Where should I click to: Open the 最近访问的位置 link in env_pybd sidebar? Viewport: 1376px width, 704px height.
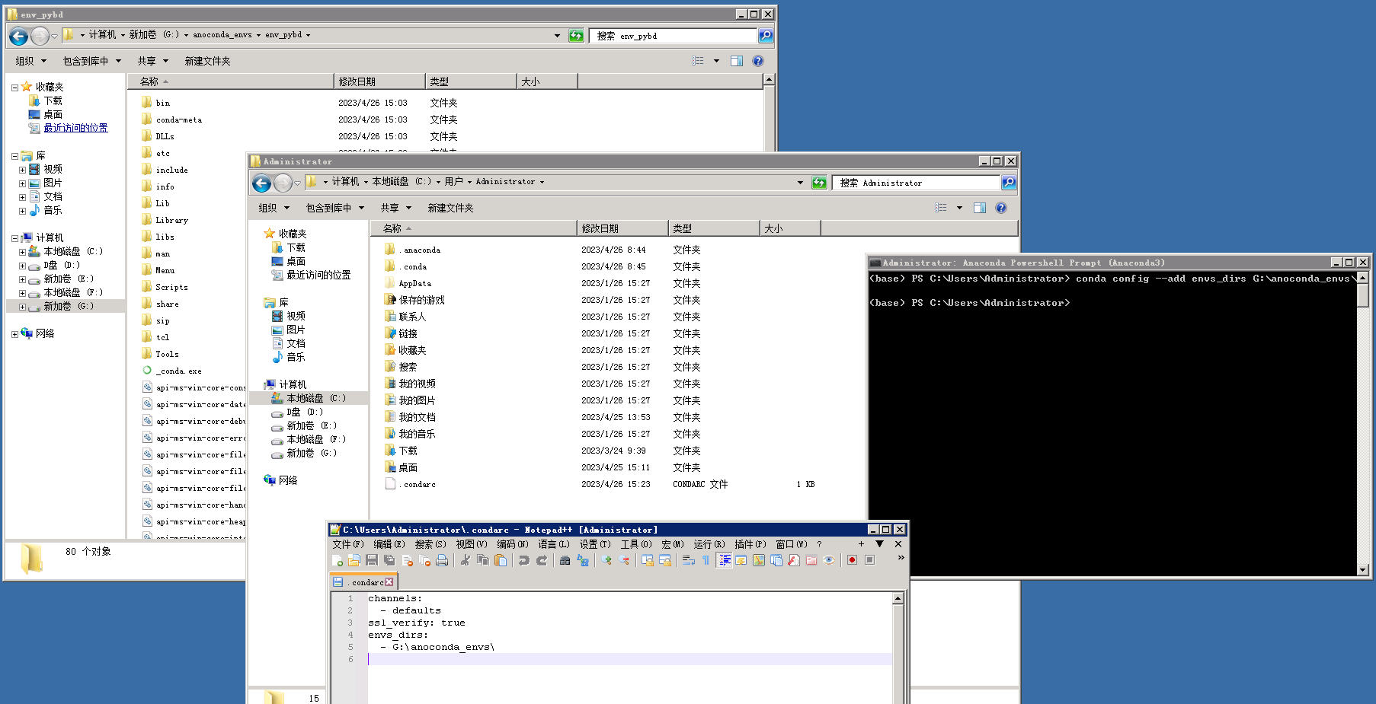click(x=75, y=128)
